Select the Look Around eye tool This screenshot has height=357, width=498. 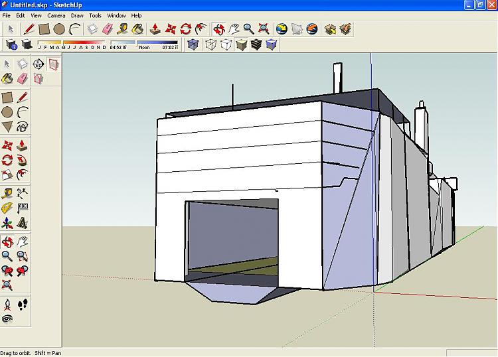coord(7,319)
